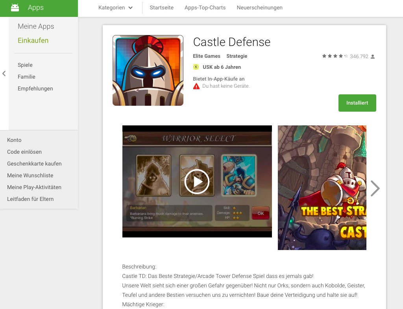Click the Castle Defense knight app icon
Screen dimensions: 403x309
coord(148,70)
